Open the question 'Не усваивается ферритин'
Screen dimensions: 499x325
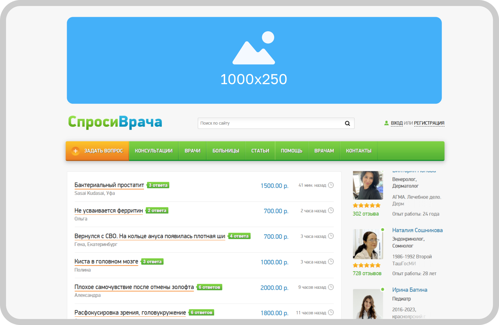point(109,211)
